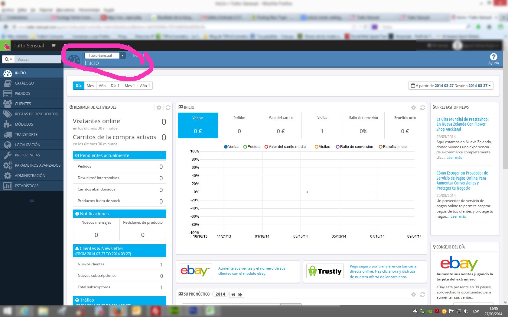508x317 pixels.
Task: Select the Mes period tab
Action: (90, 86)
